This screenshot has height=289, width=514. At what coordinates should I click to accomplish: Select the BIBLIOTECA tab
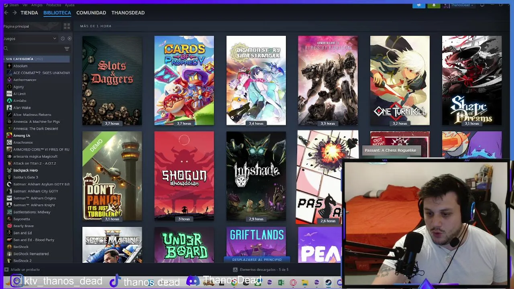[x=57, y=13]
